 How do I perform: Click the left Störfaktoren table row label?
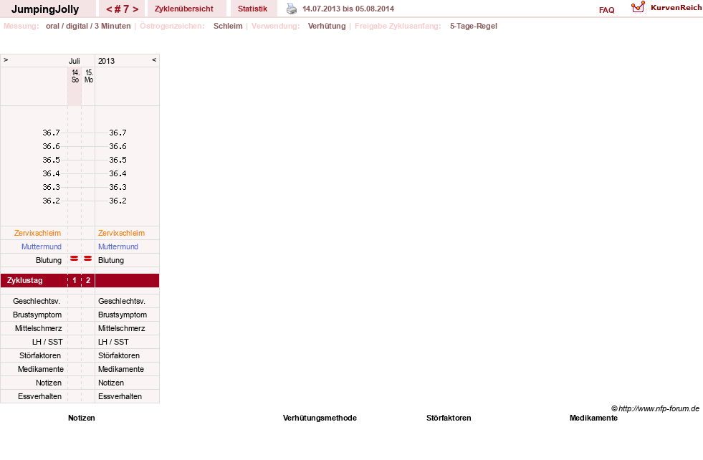pos(40,355)
